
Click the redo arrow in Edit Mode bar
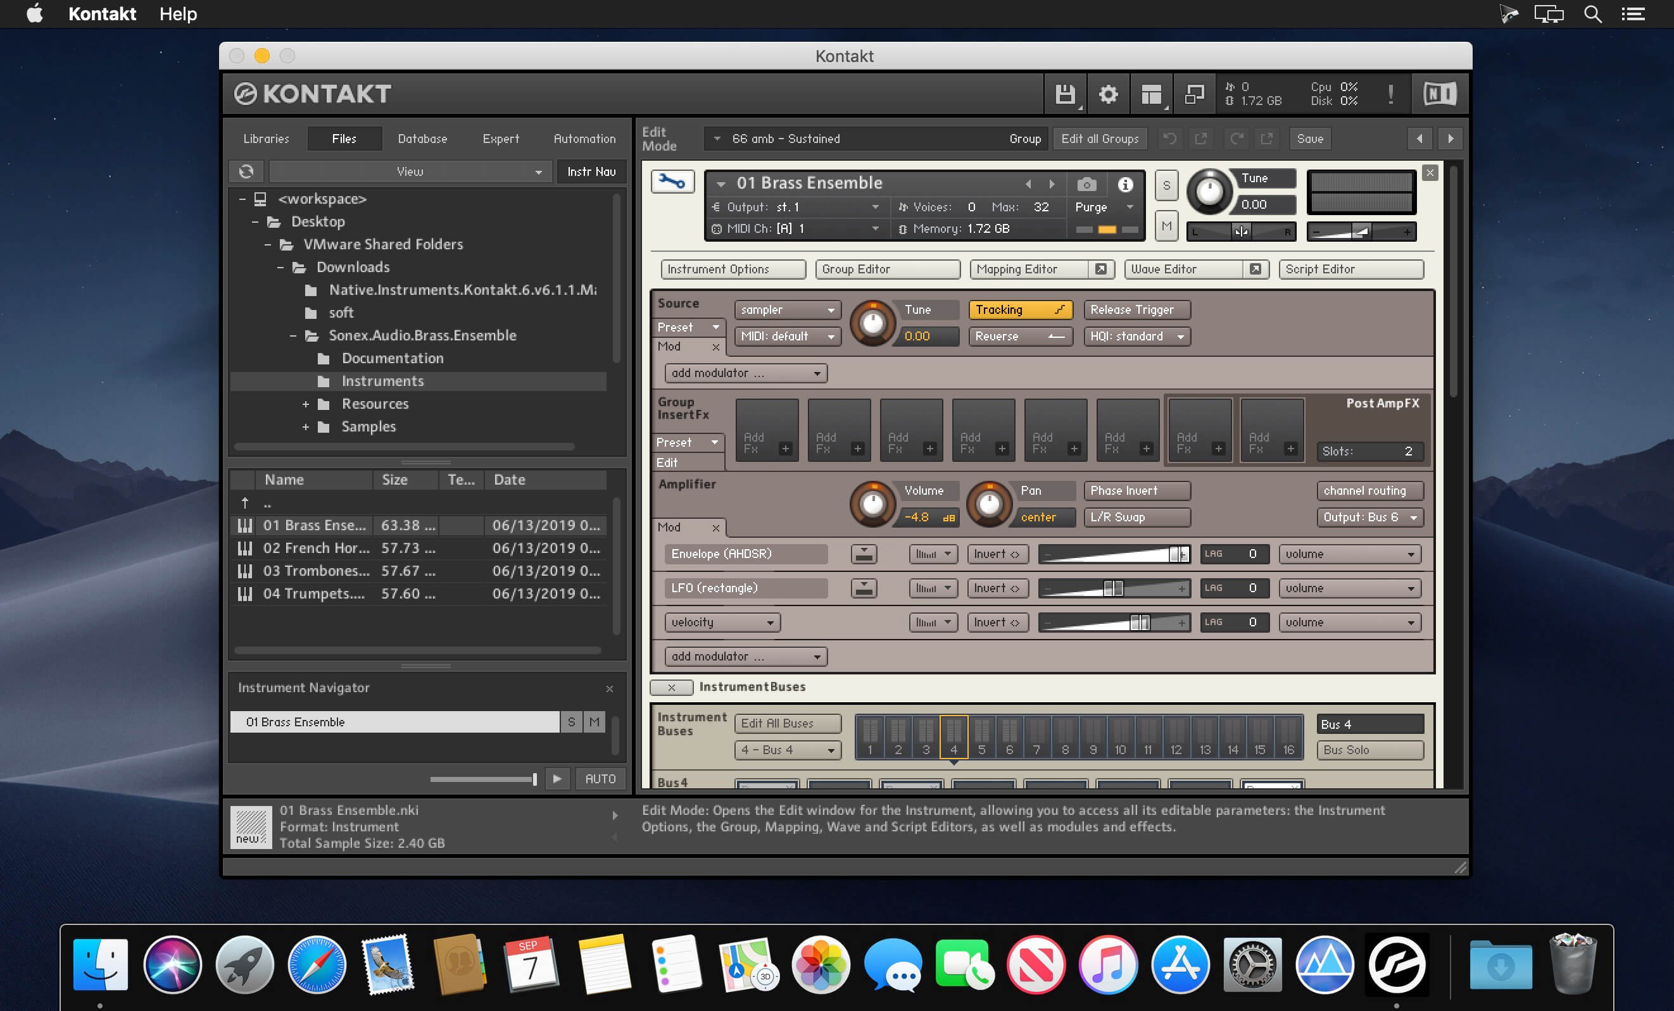point(1236,139)
